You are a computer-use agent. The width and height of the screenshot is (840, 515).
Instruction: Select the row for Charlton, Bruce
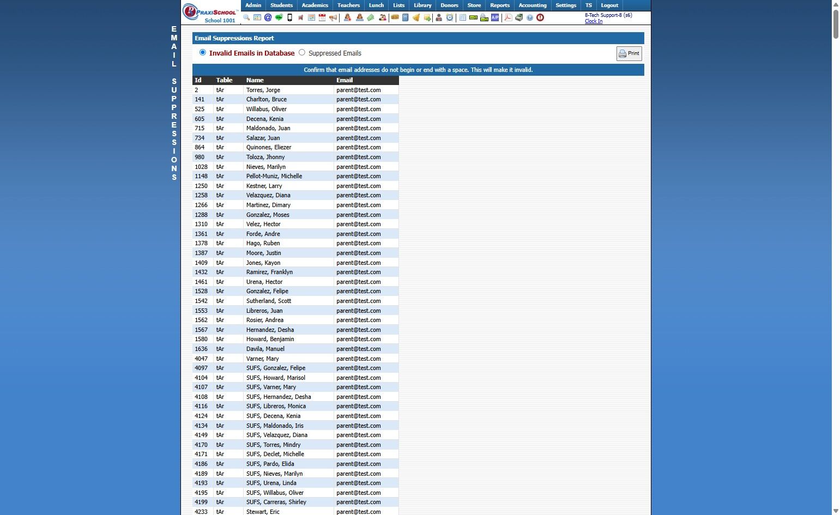[x=295, y=100]
